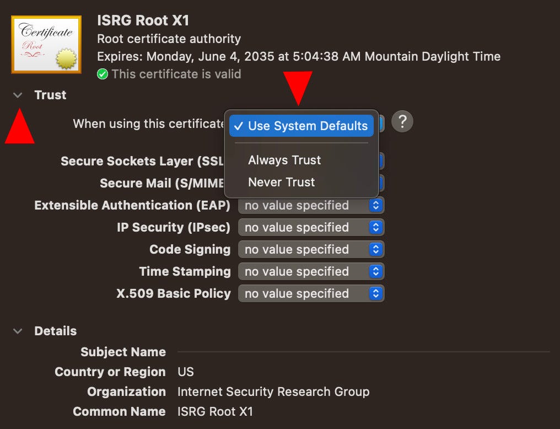Select Never Trust in the open menu
The image size is (560, 429).
point(282,182)
